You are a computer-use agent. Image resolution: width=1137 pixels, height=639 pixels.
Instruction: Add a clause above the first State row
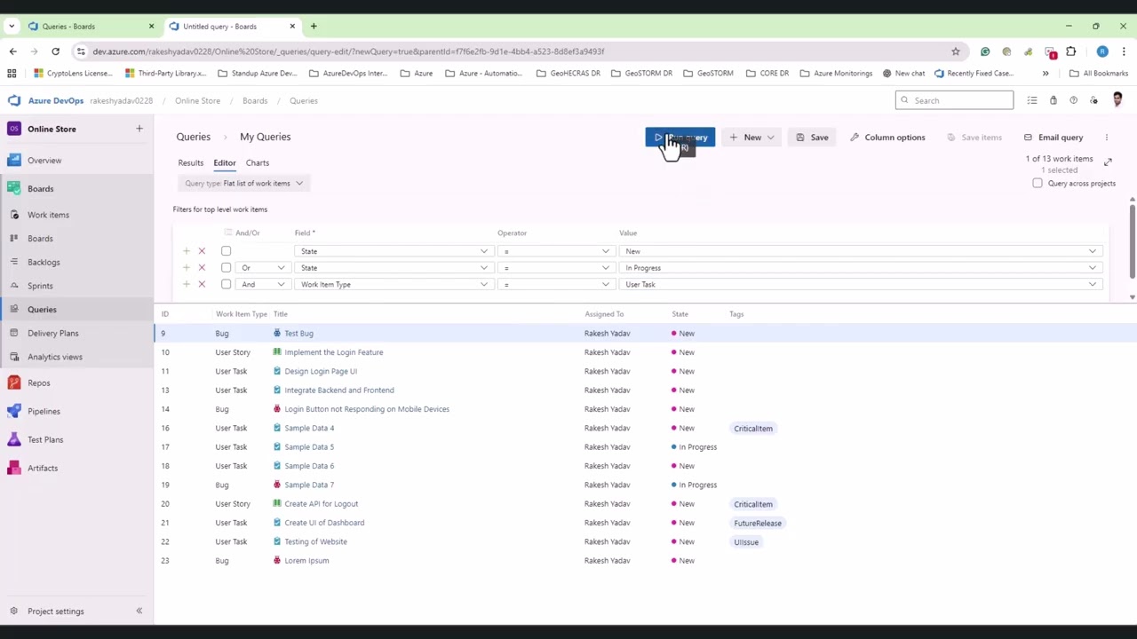(186, 251)
